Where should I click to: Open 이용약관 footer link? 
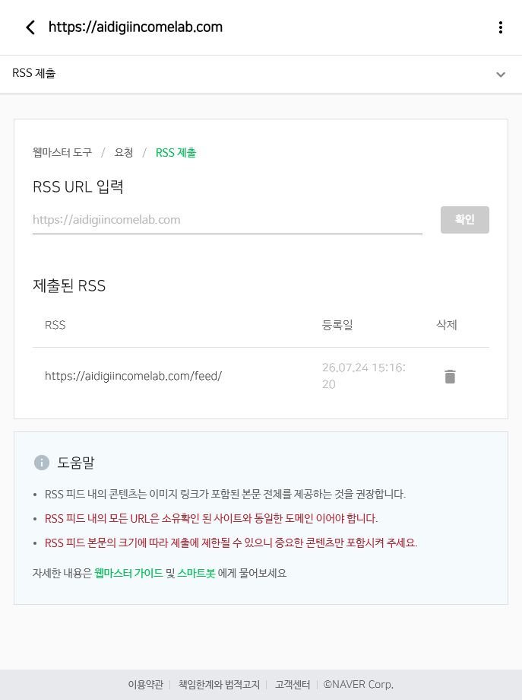146,684
